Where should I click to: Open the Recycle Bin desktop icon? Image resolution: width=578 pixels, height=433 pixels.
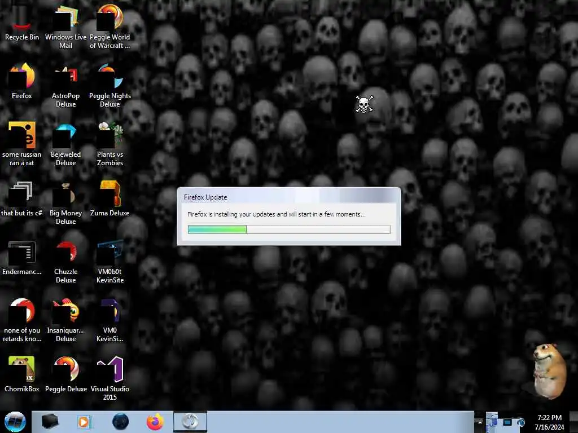point(22,21)
